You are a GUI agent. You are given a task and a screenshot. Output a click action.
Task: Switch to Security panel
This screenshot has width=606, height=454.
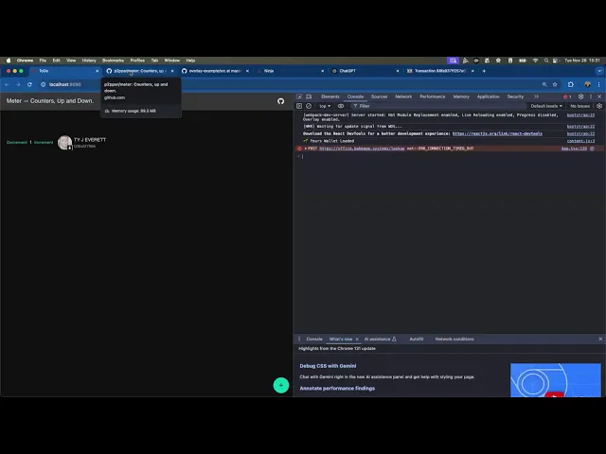point(515,96)
